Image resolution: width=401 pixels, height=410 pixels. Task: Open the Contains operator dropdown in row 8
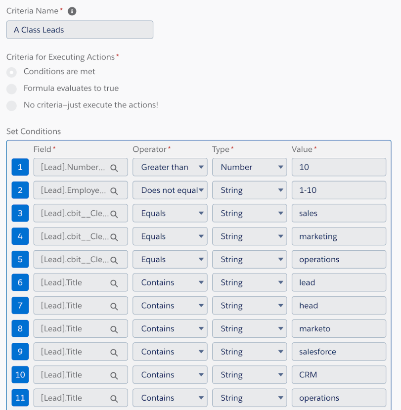(170, 328)
